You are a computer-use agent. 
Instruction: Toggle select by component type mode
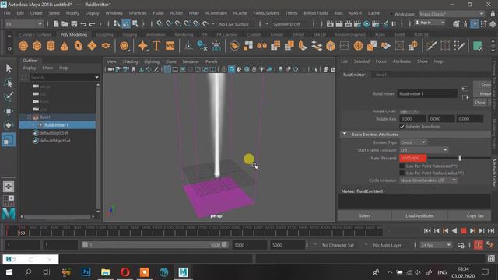click(135, 24)
